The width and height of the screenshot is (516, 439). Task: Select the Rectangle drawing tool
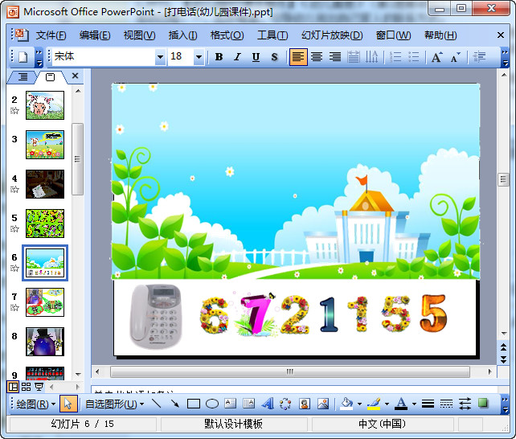[194, 404]
